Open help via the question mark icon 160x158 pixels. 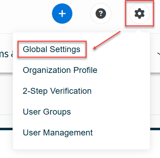click(101, 14)
